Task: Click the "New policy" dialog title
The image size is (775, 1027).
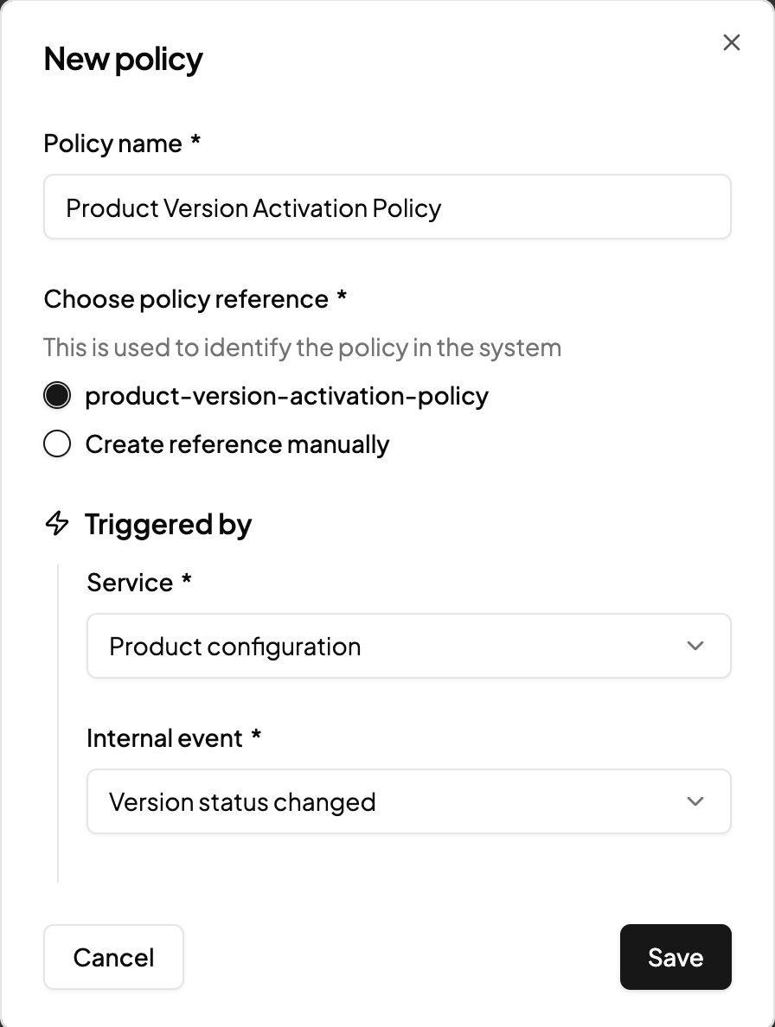Action: 124,59
